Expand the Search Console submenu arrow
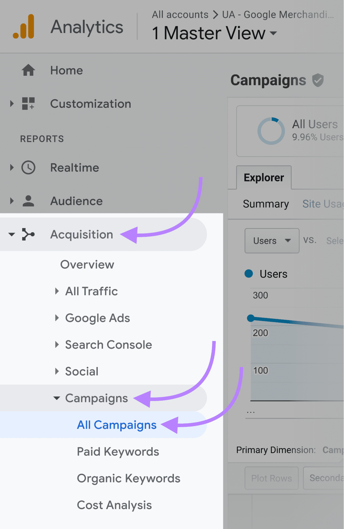This screenshot has width=344, height=529. click(x=57, y=345)
